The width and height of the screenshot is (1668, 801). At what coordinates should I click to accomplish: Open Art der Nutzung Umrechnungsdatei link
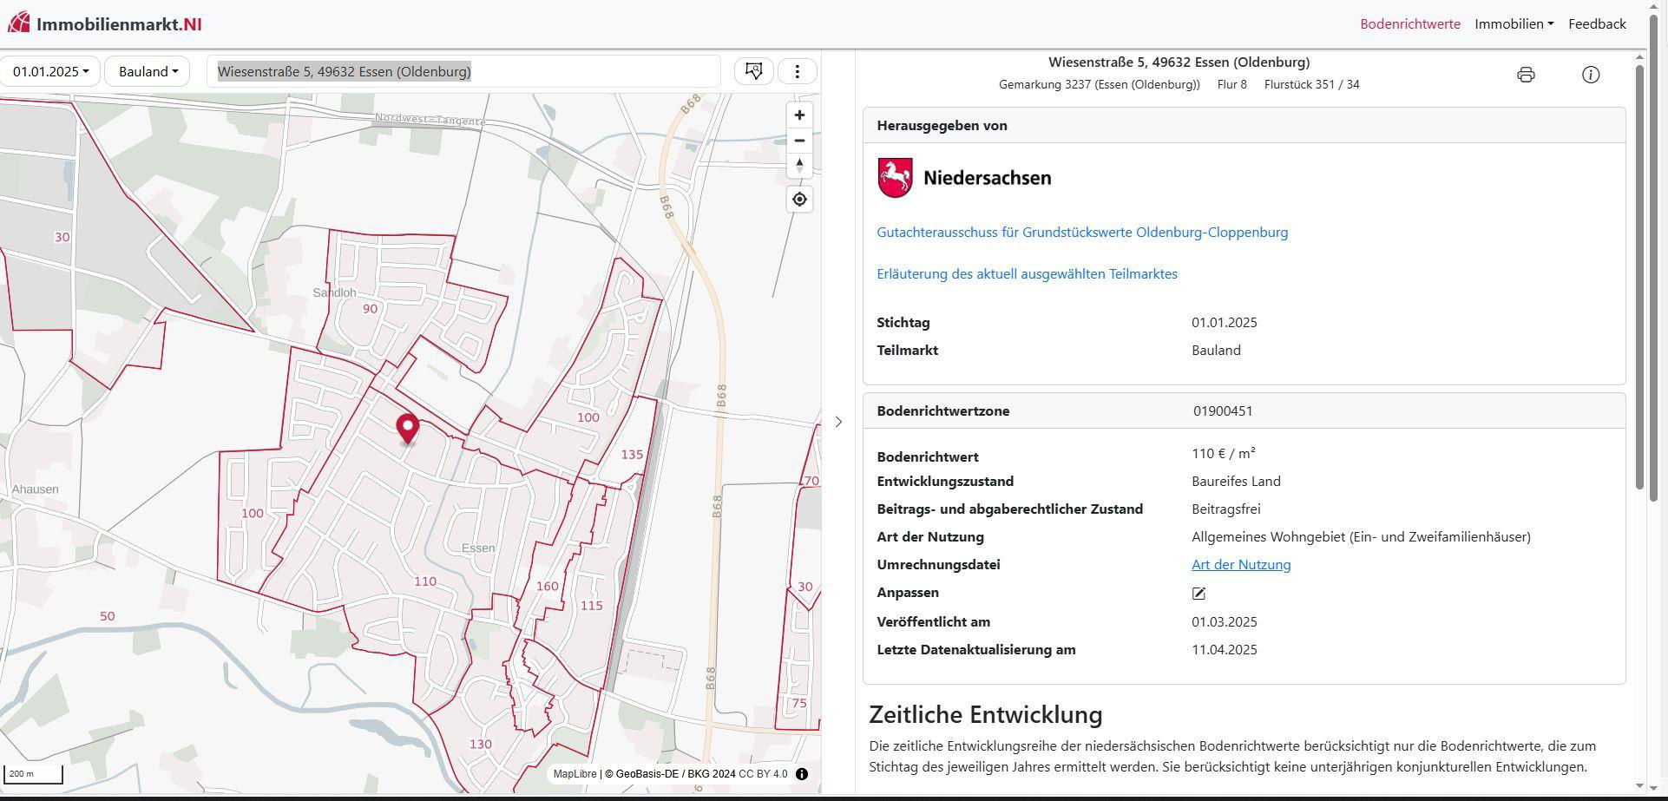[x=1241, y=565]
